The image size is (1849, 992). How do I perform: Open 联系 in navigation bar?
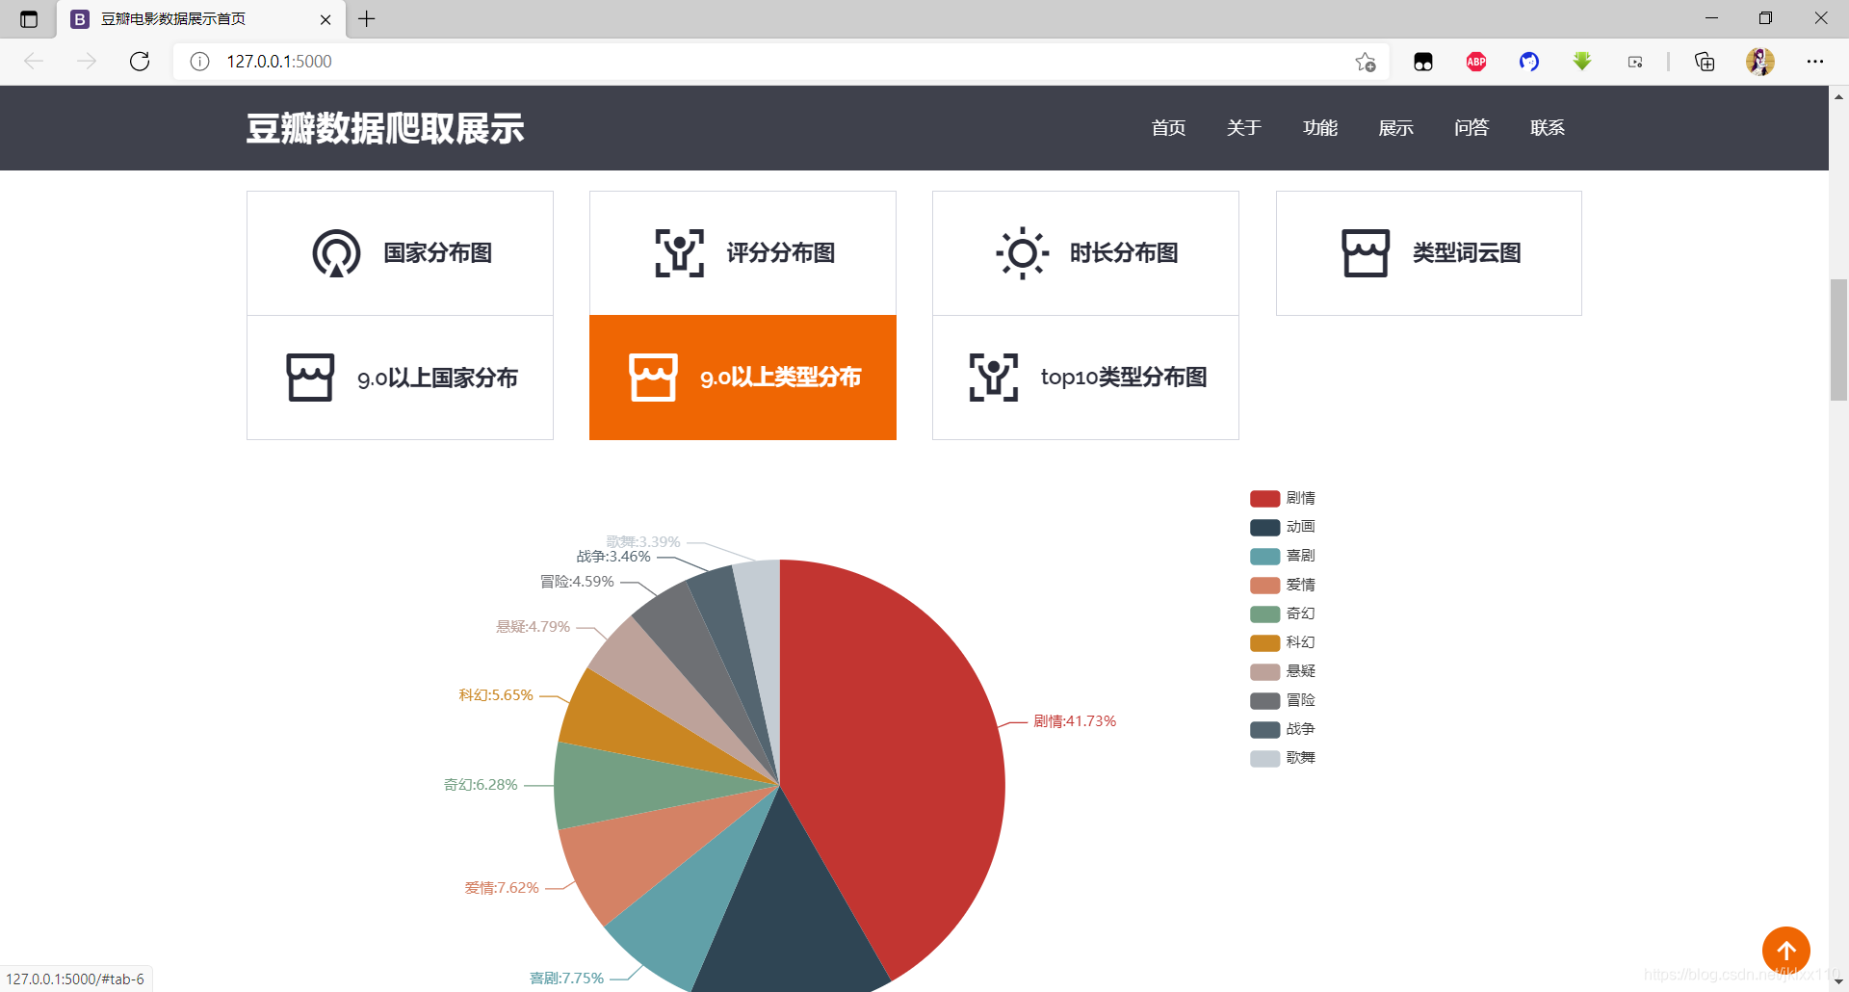point(1548,128)
